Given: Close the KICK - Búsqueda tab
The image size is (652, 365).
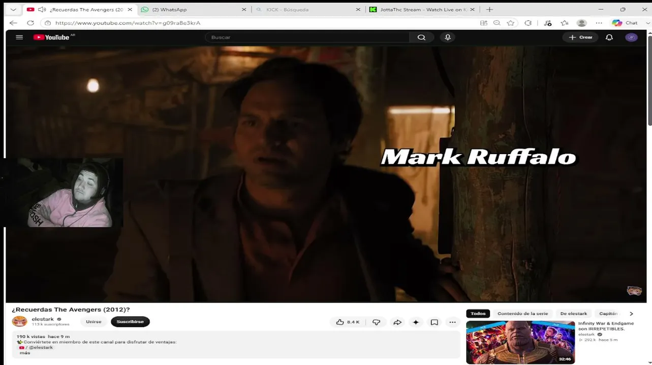Looking at the screenshot, I should 358,10.
